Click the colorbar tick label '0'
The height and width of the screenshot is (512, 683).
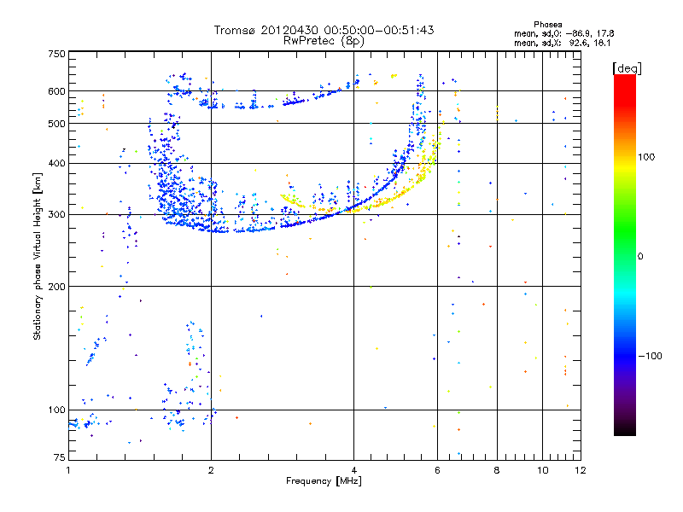[x=640, y=257]
